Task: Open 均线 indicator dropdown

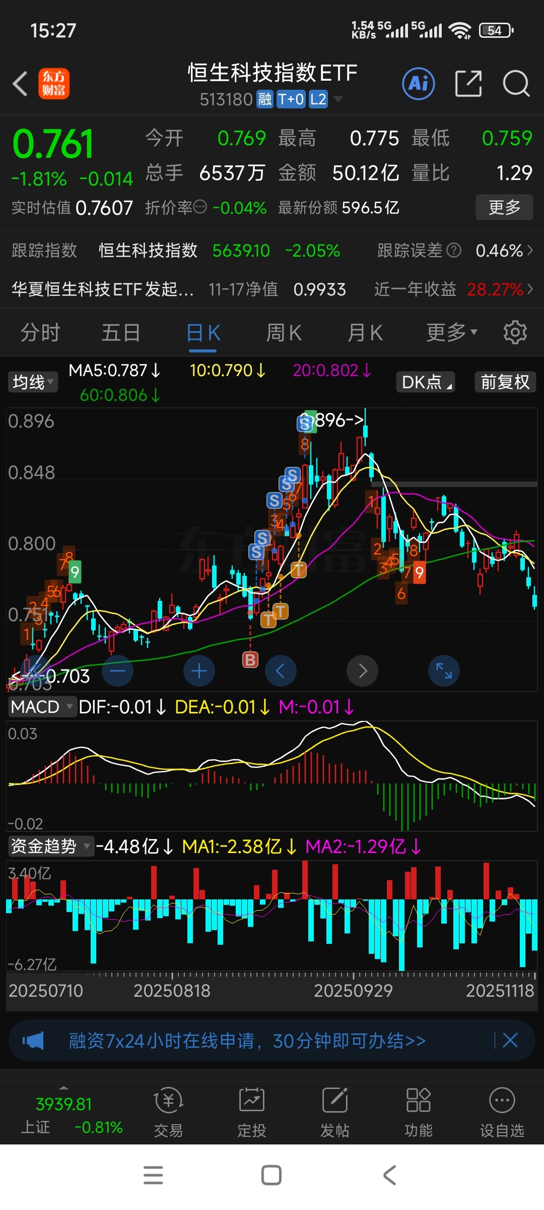Action: point(33,382)
